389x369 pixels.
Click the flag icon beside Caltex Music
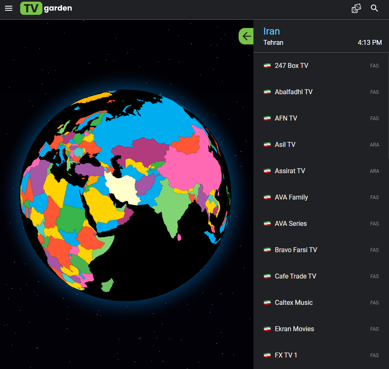[267, 303]
